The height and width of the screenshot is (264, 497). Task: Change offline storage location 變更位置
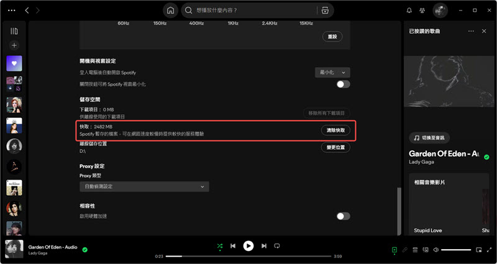tap(335, 147)
